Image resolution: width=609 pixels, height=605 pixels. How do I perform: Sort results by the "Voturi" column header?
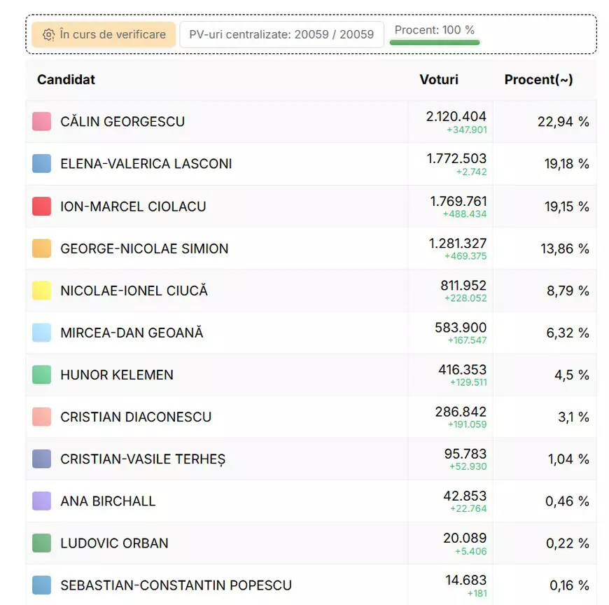(x=439, y=80)
